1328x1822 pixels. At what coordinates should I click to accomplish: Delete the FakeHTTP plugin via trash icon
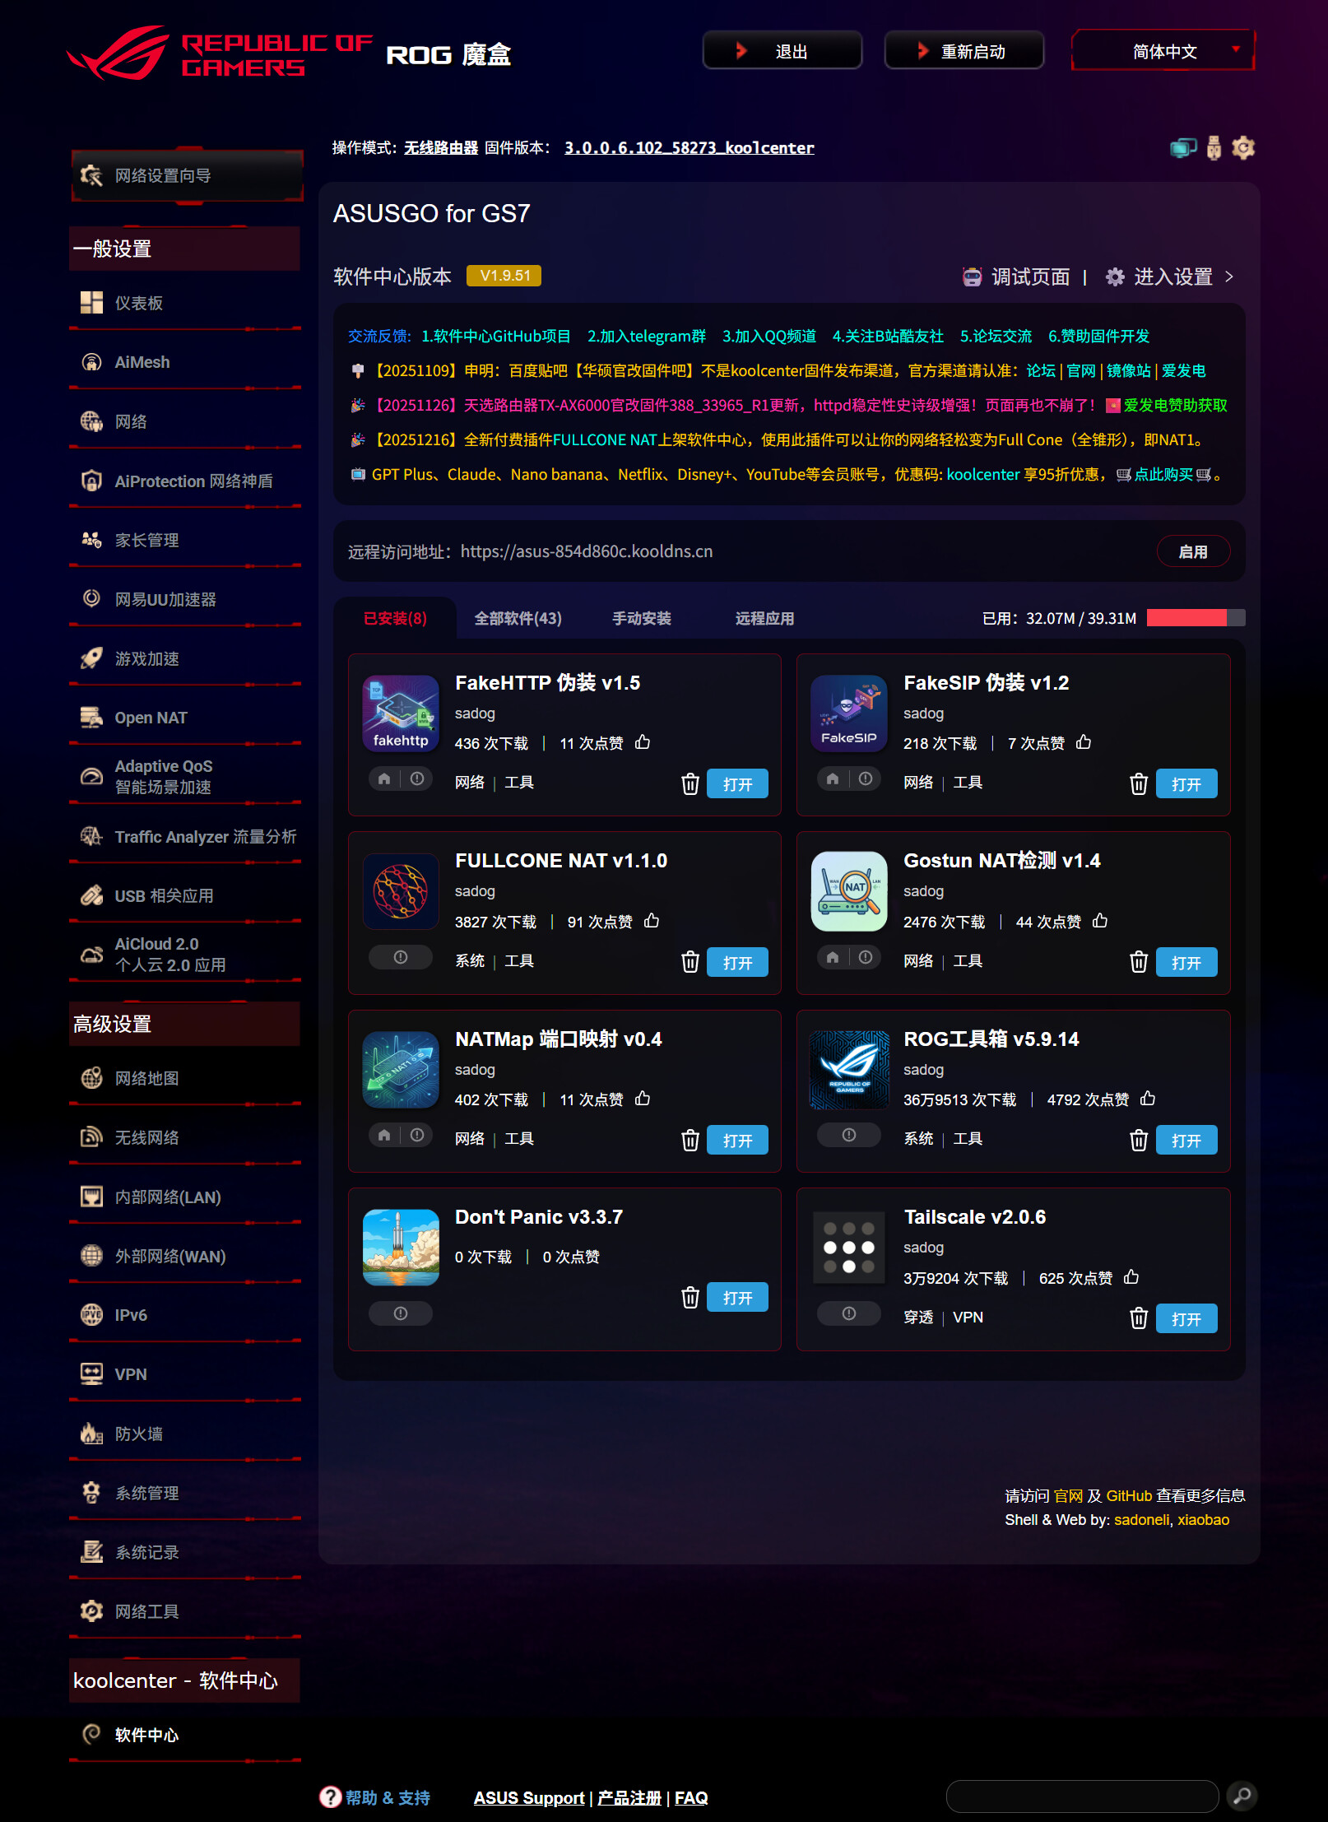pyautogui.click(x=690, y=783)
